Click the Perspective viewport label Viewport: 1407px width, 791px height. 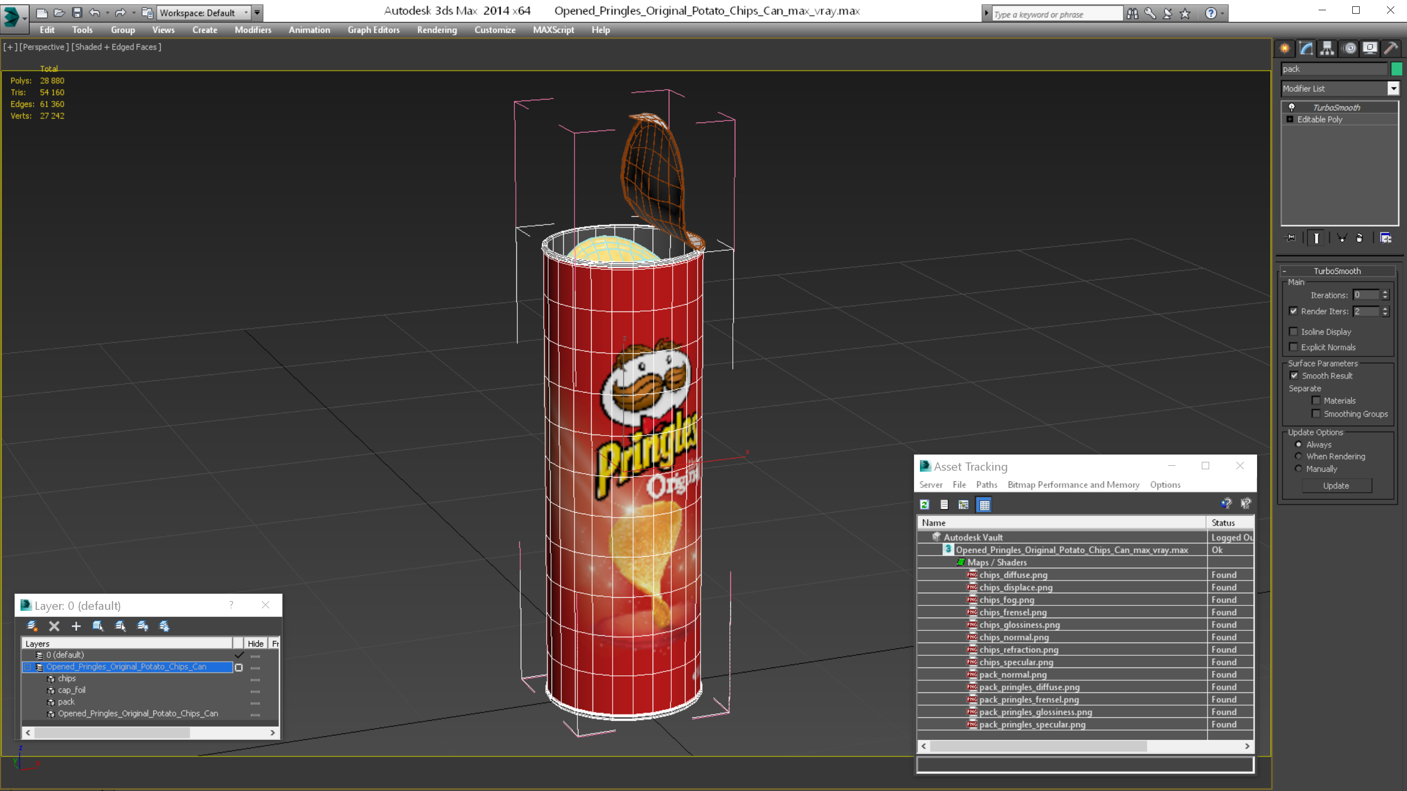pos(43,47)
